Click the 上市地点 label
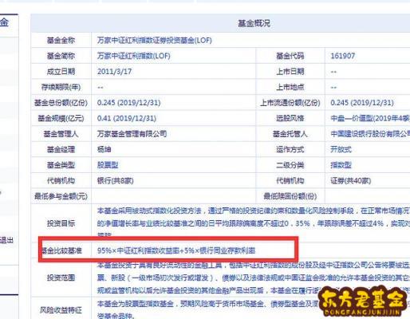The height and width of the screenshot is (319, 410). point(290,87)
